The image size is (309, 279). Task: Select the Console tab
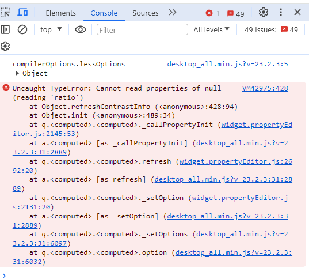(x=104, y=13)
